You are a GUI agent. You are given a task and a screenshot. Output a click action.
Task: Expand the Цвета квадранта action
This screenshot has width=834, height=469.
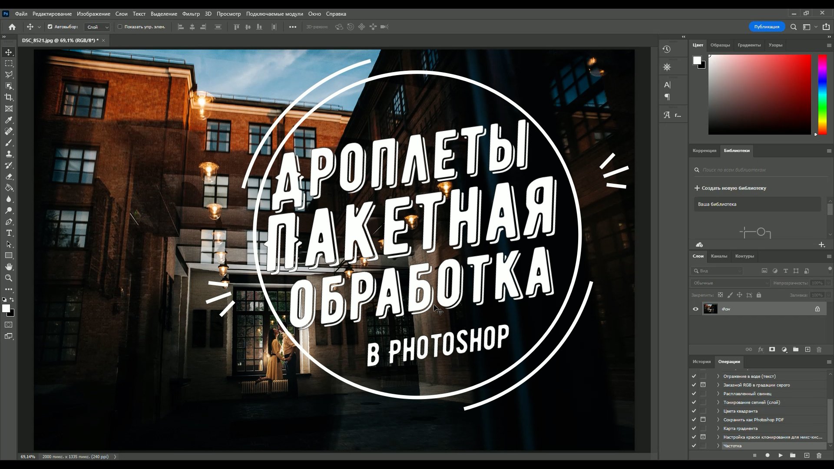[x=718, y=411]
